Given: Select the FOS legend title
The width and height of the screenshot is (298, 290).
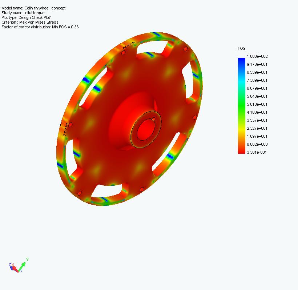Looking at the screenshot, I should tap(241, 48).
